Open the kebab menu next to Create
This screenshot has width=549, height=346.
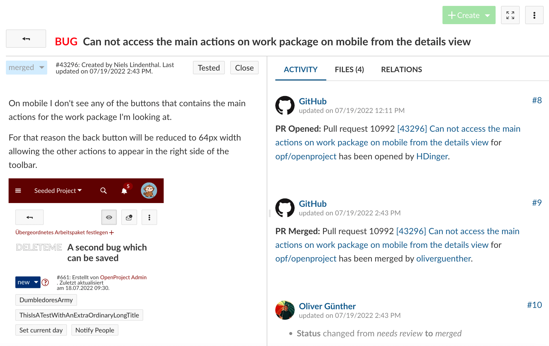534,15
